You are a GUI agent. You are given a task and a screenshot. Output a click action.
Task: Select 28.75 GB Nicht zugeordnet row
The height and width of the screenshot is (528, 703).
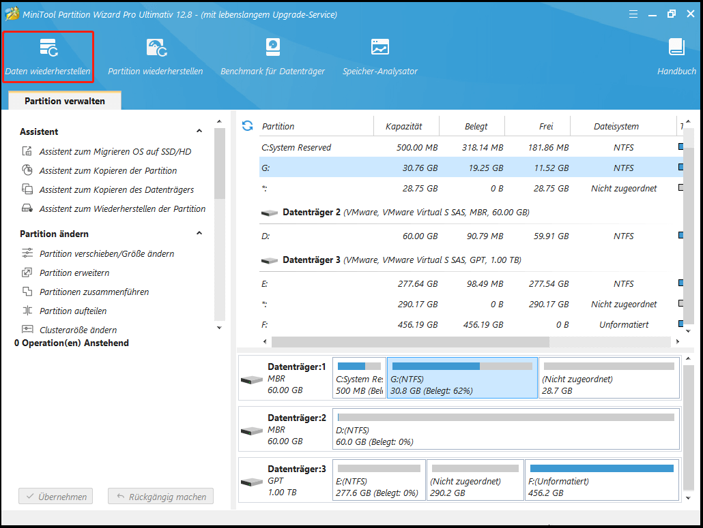tap(471, 189)
